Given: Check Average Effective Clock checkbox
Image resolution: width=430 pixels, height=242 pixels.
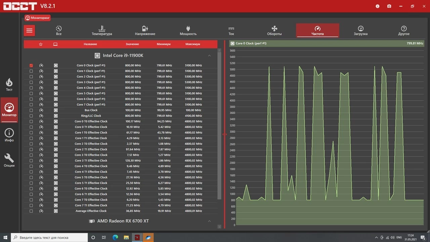Looking at the screenshot, I should click(31, 211).
